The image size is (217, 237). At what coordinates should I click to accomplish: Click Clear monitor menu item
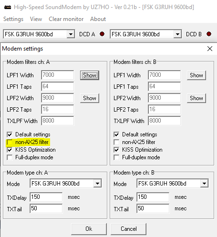pos(66,19)
